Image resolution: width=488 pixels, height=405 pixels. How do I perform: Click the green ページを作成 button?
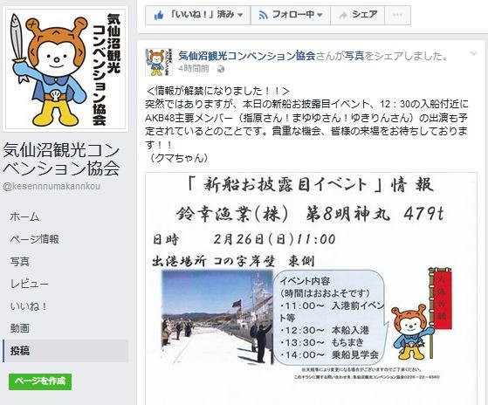coord(40,381)
